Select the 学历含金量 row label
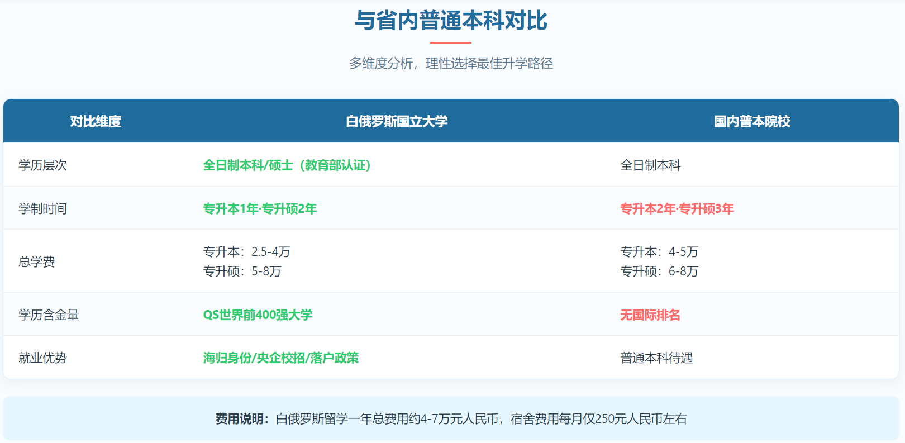 pyautogui.click(x=49, y=315)
